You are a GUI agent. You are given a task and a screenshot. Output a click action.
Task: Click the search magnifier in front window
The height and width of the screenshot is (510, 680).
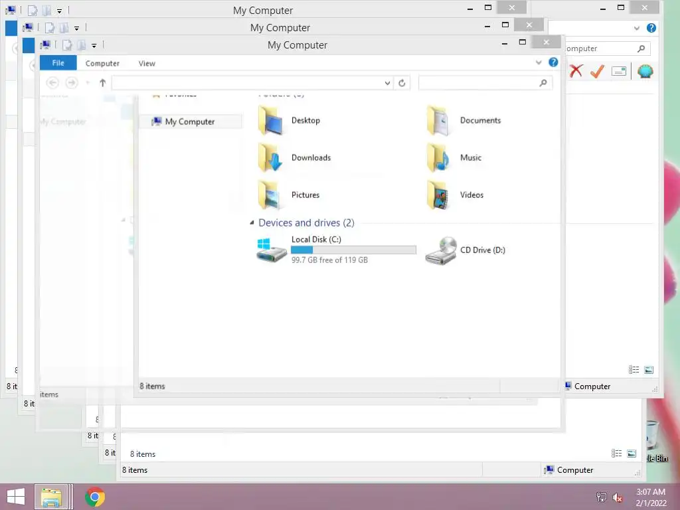coord(543,83)
